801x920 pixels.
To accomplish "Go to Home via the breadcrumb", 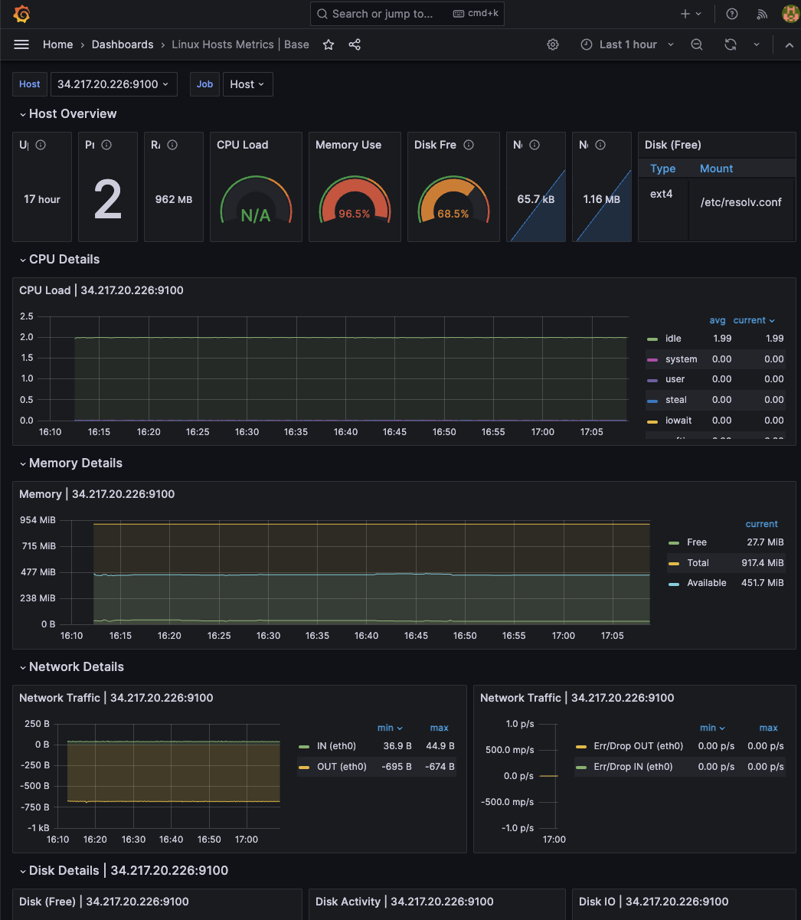I will [x=57, y=44].
